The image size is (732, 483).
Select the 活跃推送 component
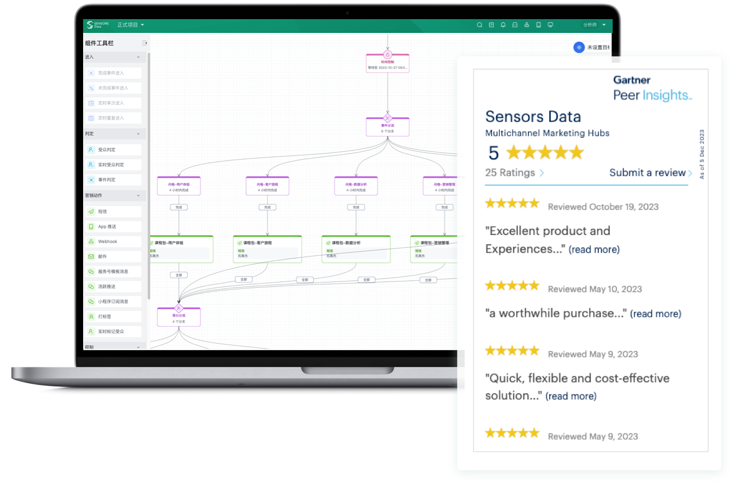[x=113, y=287]
